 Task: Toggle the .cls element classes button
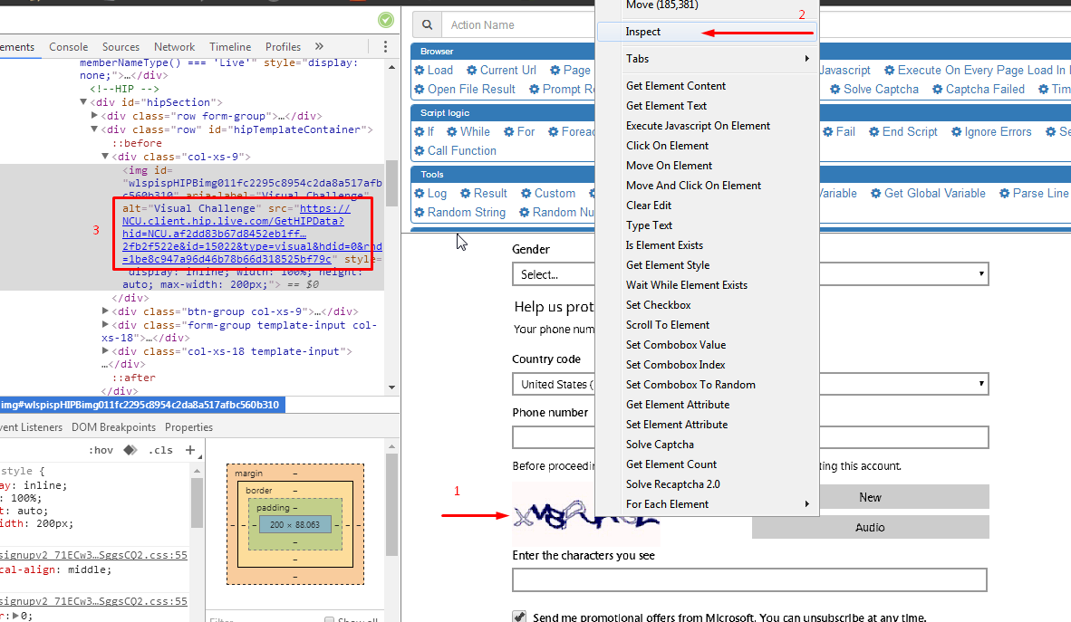pos(160,450)
